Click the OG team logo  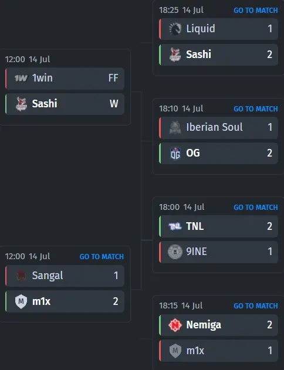175,153
